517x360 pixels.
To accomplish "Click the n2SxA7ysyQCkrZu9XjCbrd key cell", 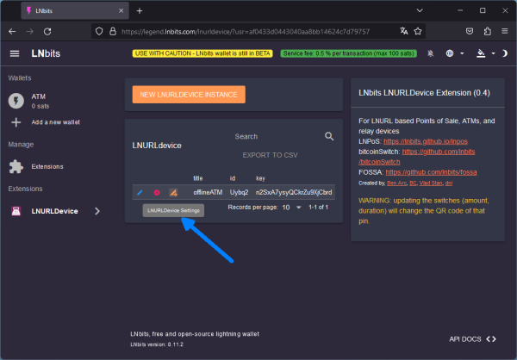I will pos(294,192).
